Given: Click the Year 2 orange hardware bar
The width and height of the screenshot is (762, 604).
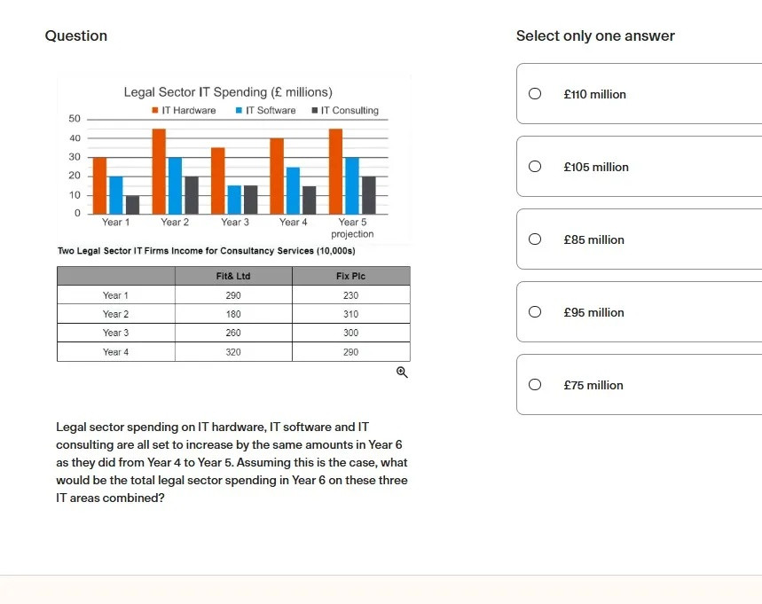Looking at the screenshot, I should click(x=159, y=171).
